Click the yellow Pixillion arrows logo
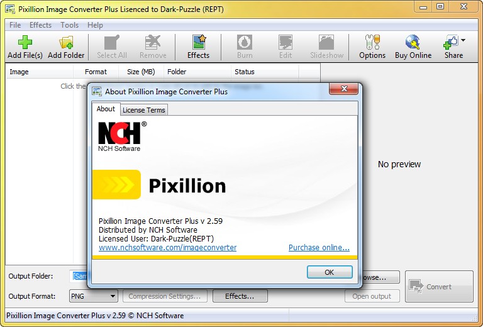 coord(117,184)
